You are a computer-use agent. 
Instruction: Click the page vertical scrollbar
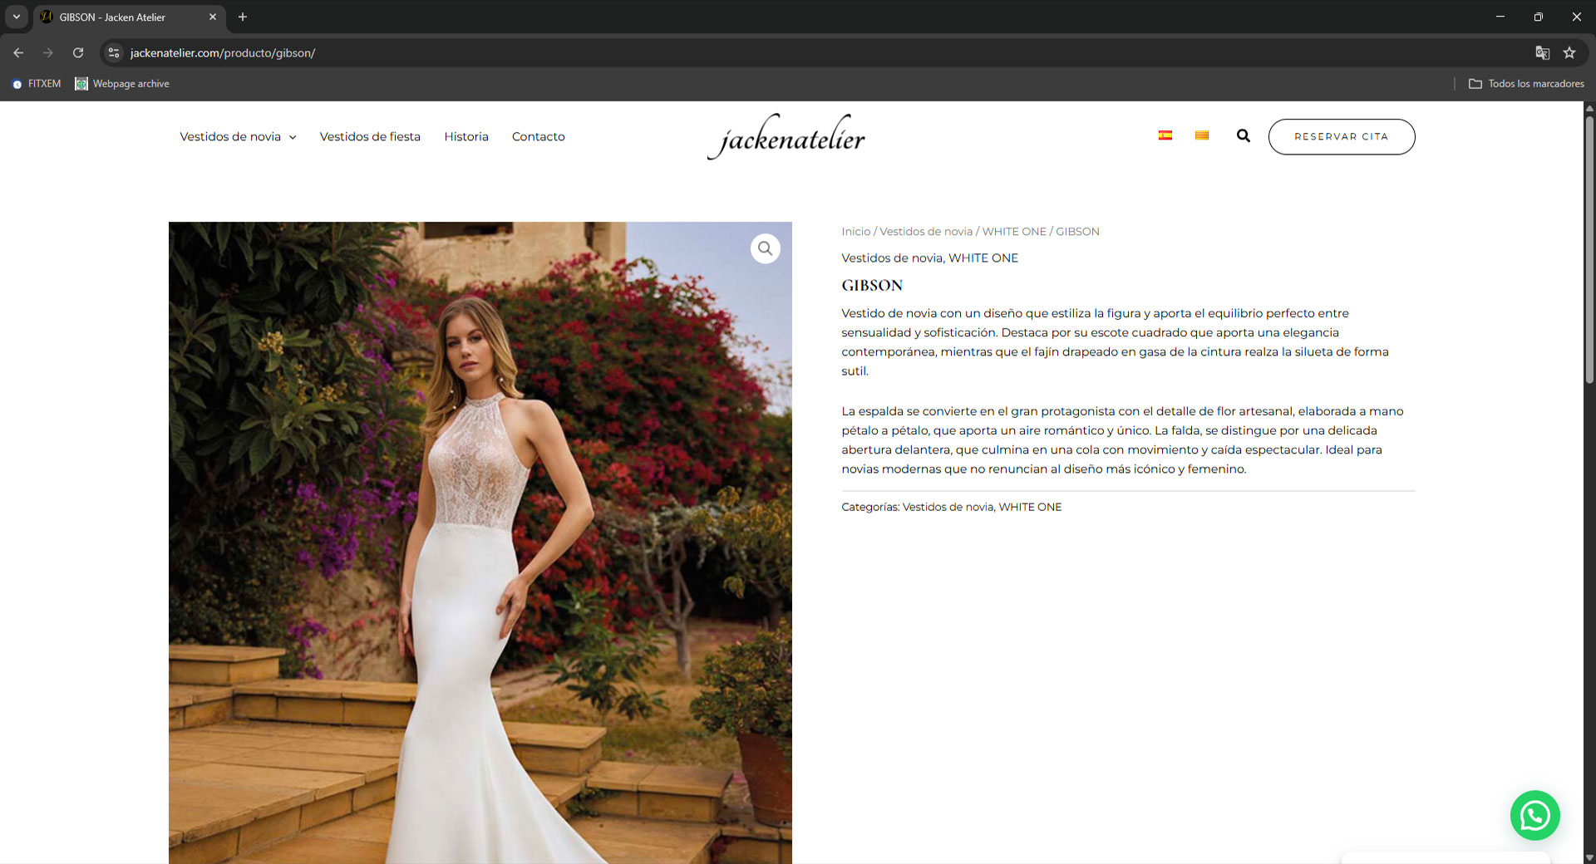(x=1589, y=249)
